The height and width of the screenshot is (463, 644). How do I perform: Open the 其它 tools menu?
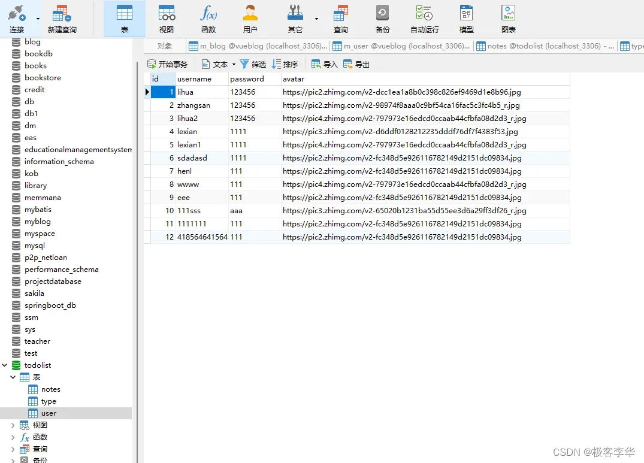click(295, 19)
